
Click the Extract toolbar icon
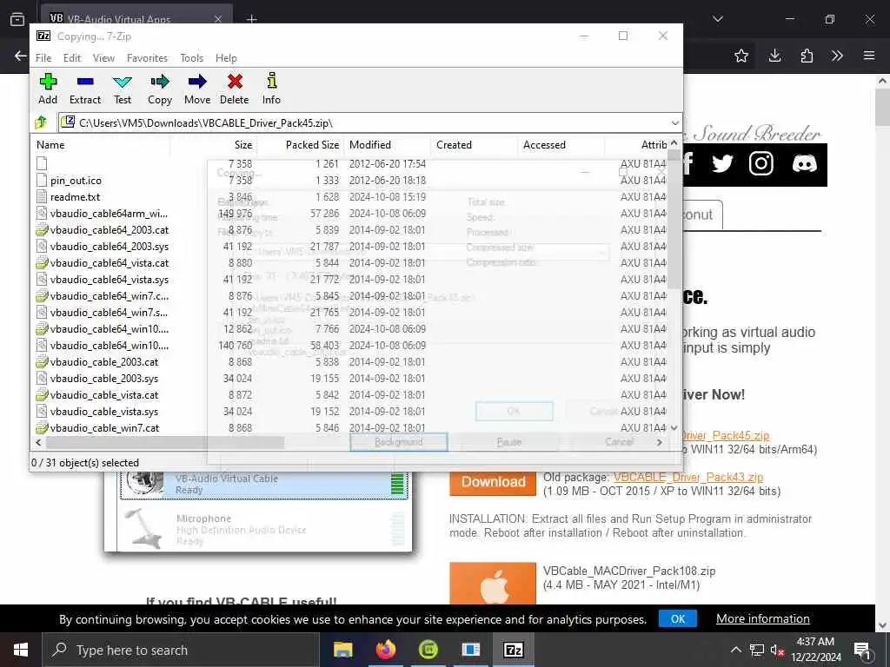pyautogui.click(x=85, y=89)
